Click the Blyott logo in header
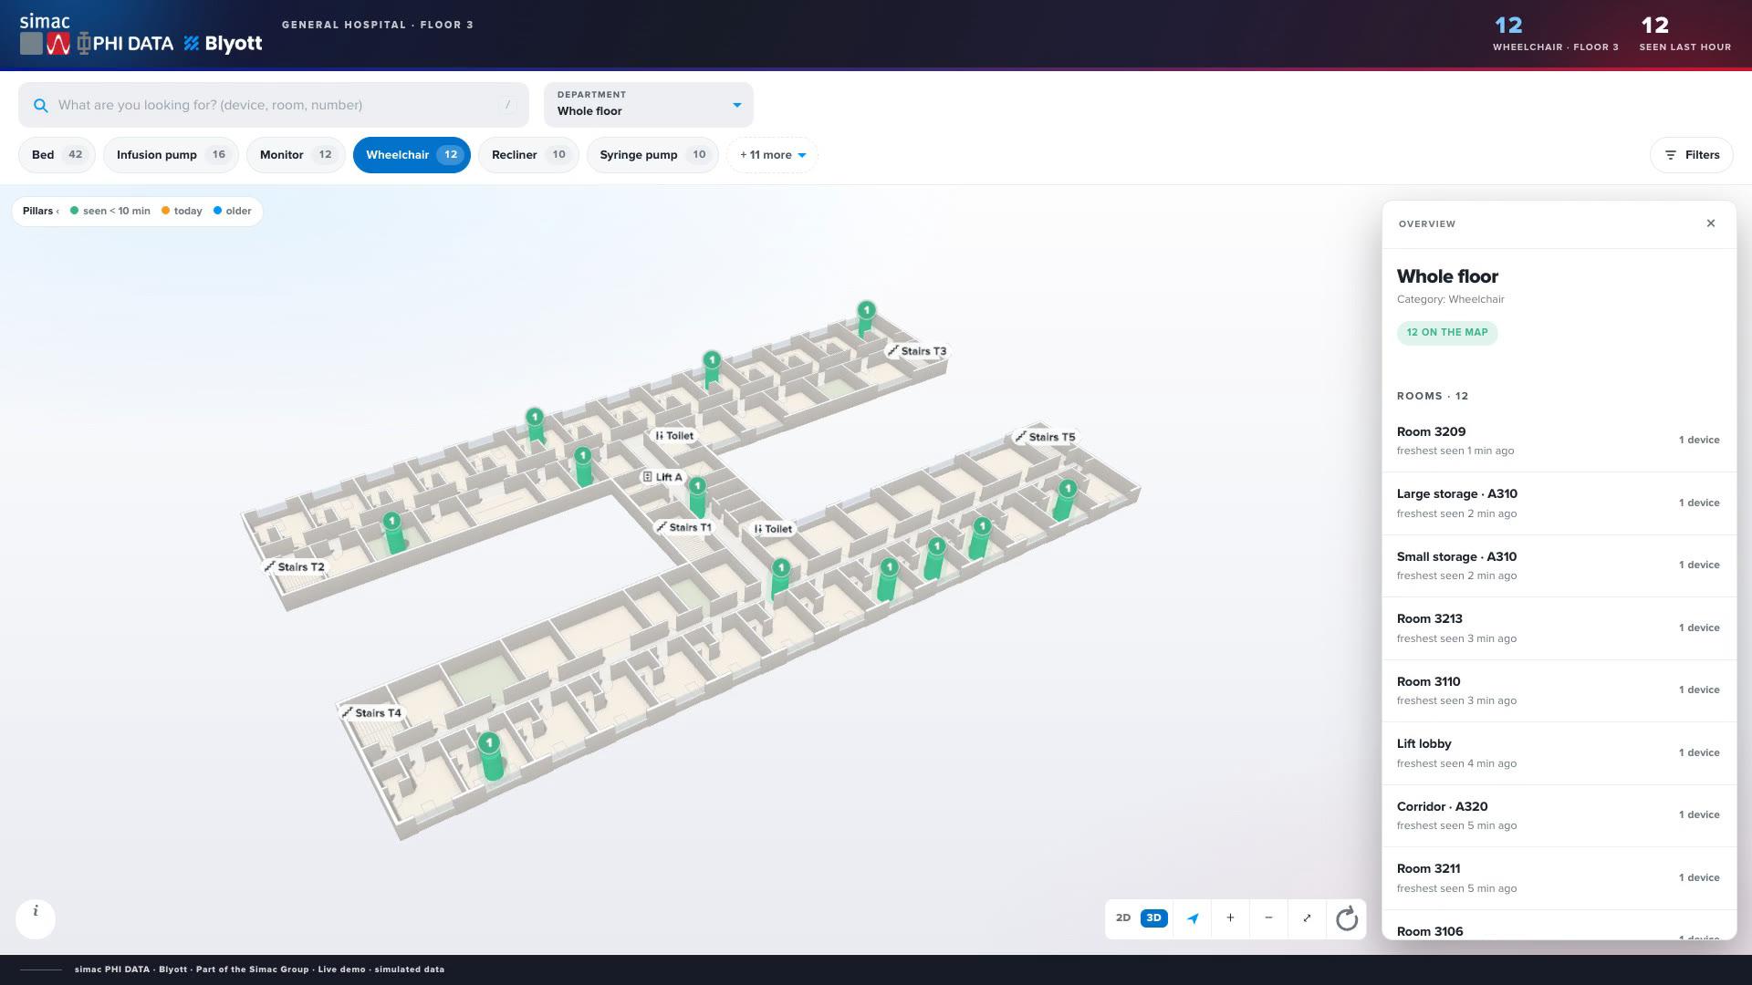 tap(223, 44)
